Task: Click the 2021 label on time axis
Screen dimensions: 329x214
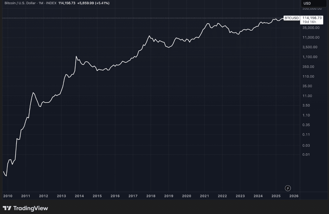Action: click(204, 196)
